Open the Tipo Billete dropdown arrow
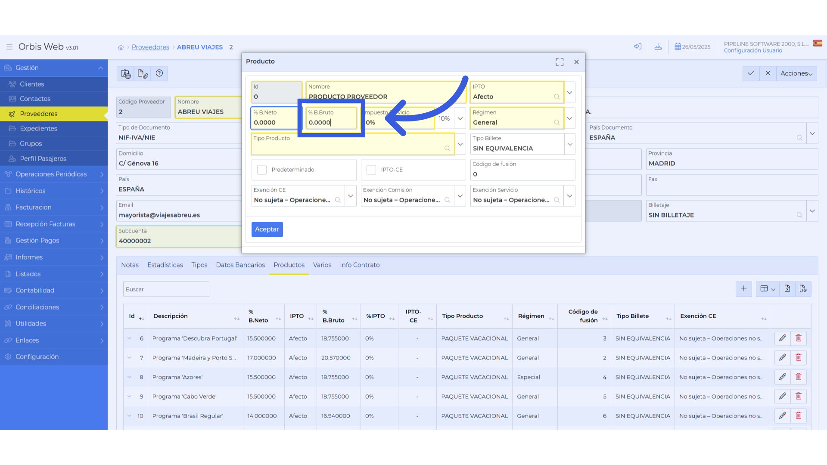The width and height of the screenshot is (827, 465). pyautogui.click(x=570, y=144)
